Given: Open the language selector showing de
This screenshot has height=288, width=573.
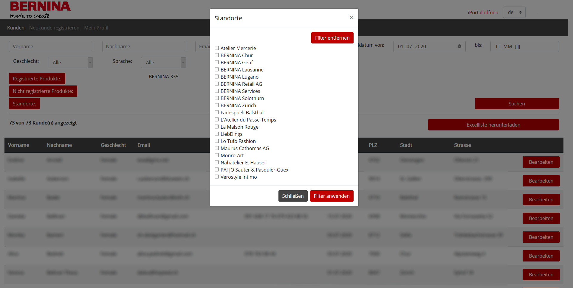Looking at the screenshot, I should pyautogui.click(x=514, y=12).
